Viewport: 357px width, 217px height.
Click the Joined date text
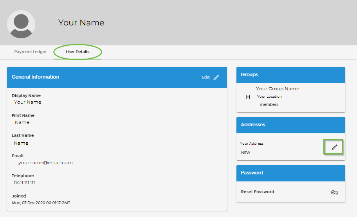(41, 203)
